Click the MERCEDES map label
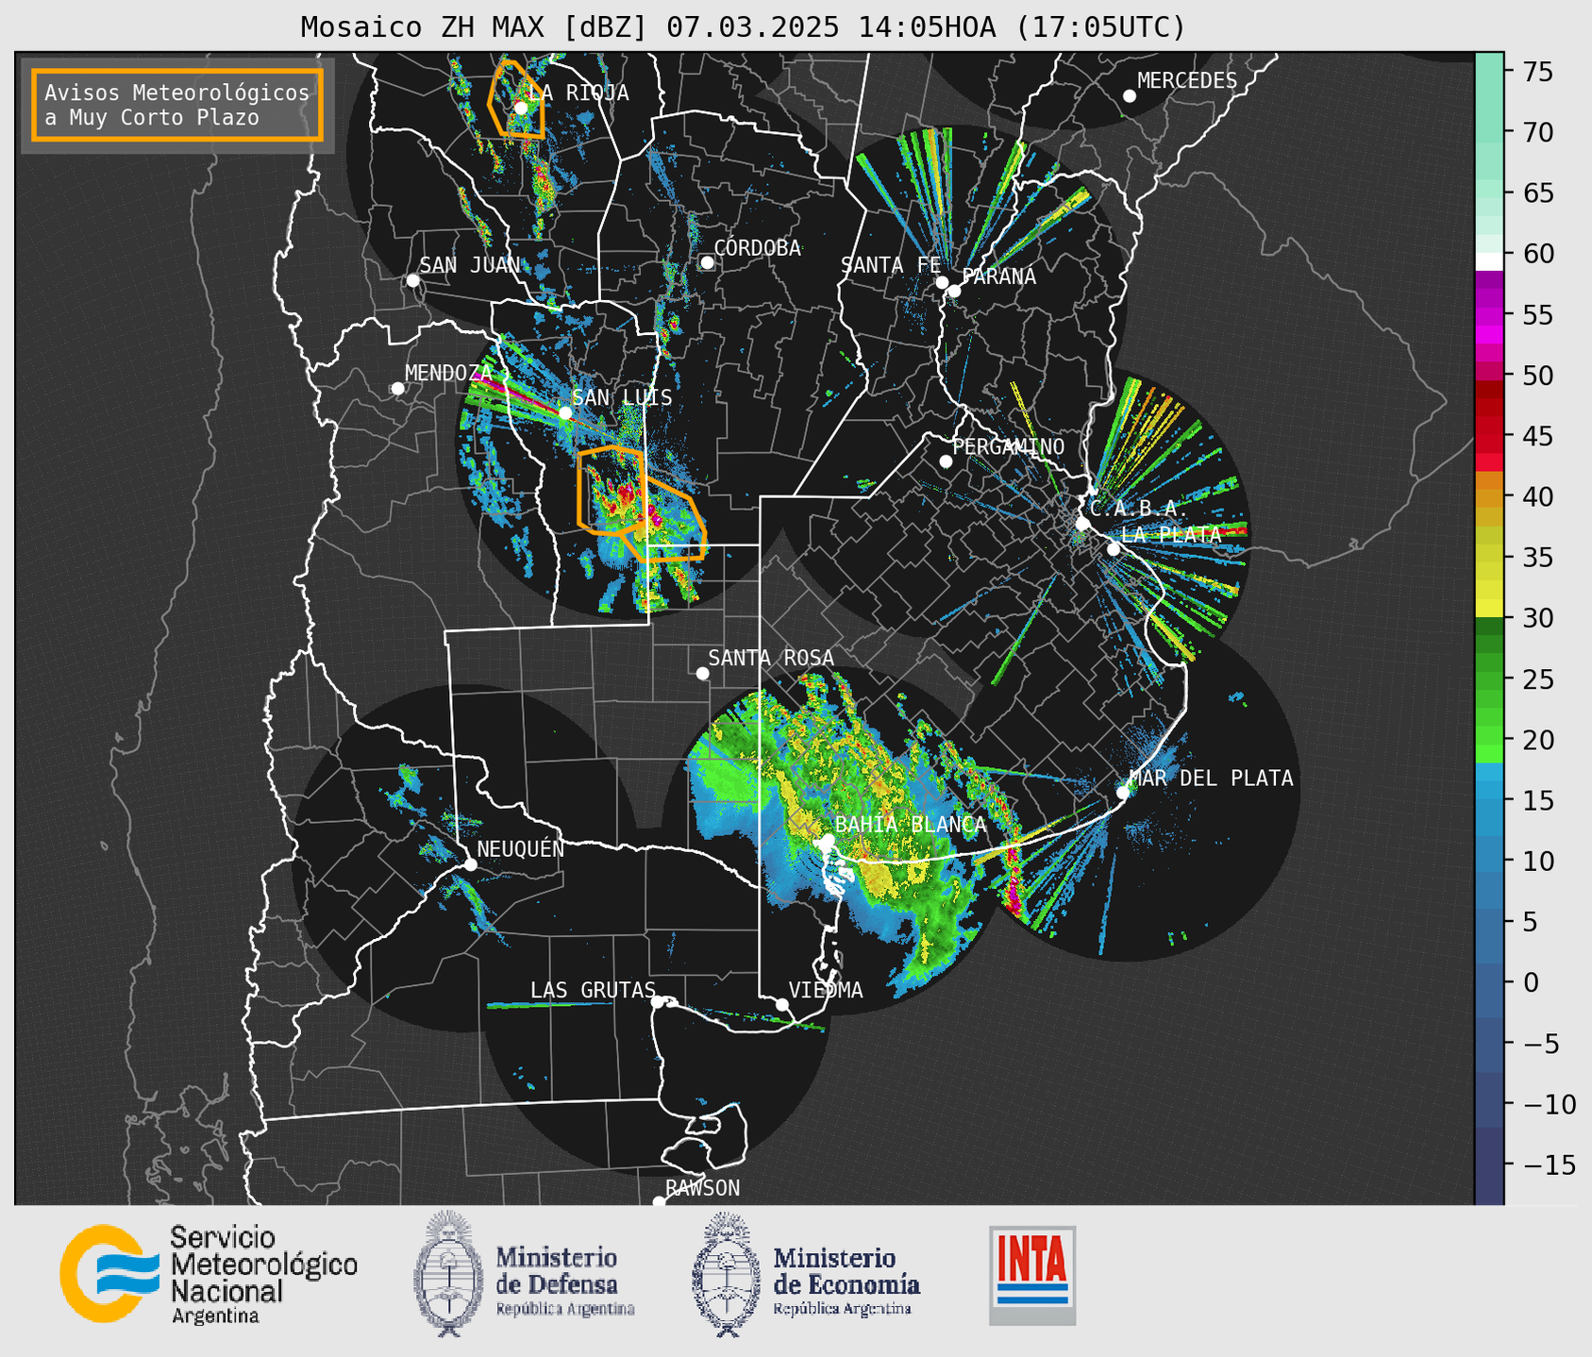 tap(1187, 81)
